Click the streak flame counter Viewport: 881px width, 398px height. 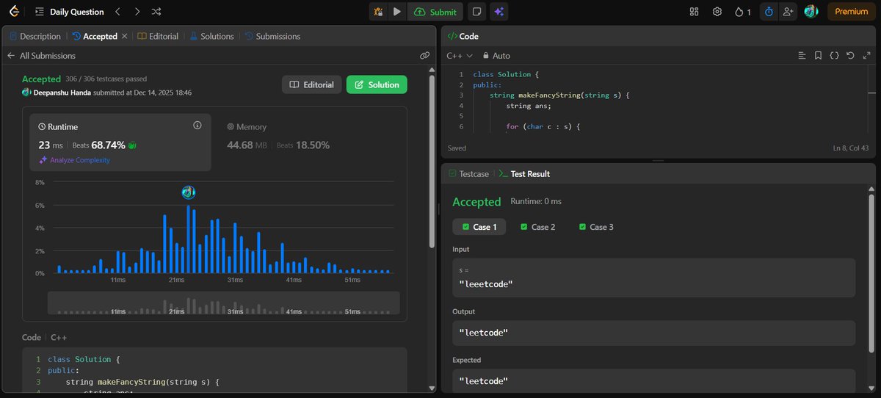pyautogui.click(x=742, y=12)
